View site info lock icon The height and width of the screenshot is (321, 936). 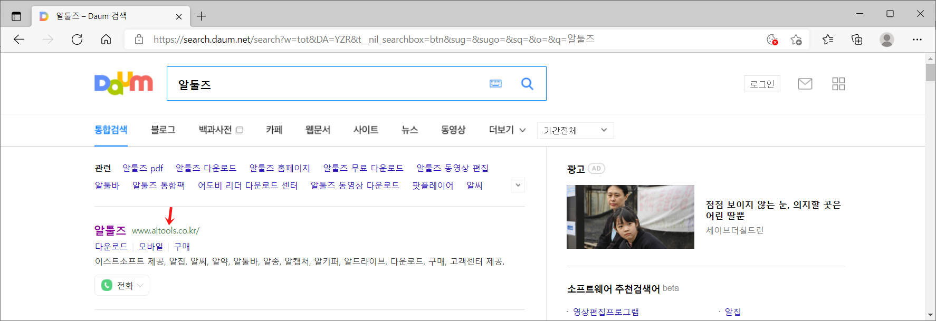pos(139,40)
